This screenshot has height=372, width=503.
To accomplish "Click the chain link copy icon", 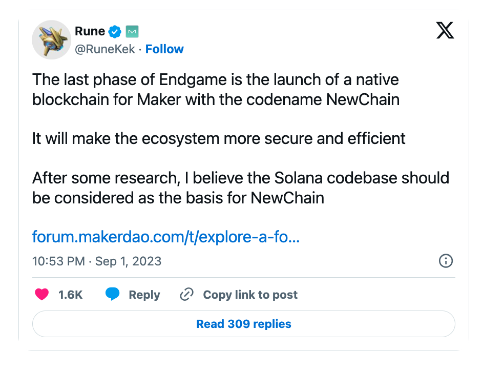I will point(186,295).
